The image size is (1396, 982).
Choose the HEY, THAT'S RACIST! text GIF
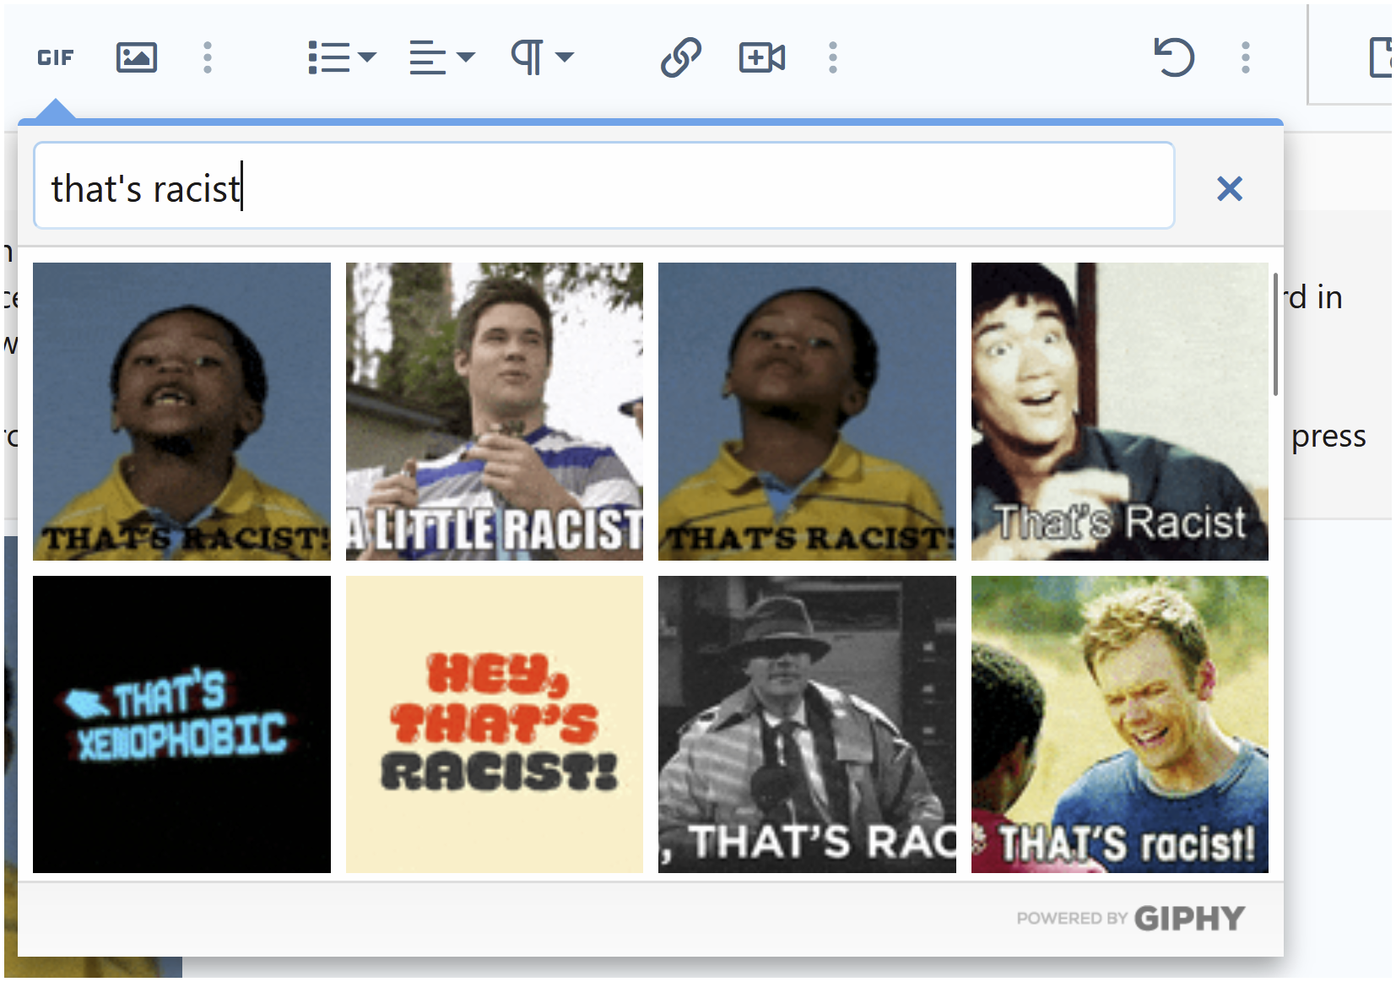[x=495, y=724]
